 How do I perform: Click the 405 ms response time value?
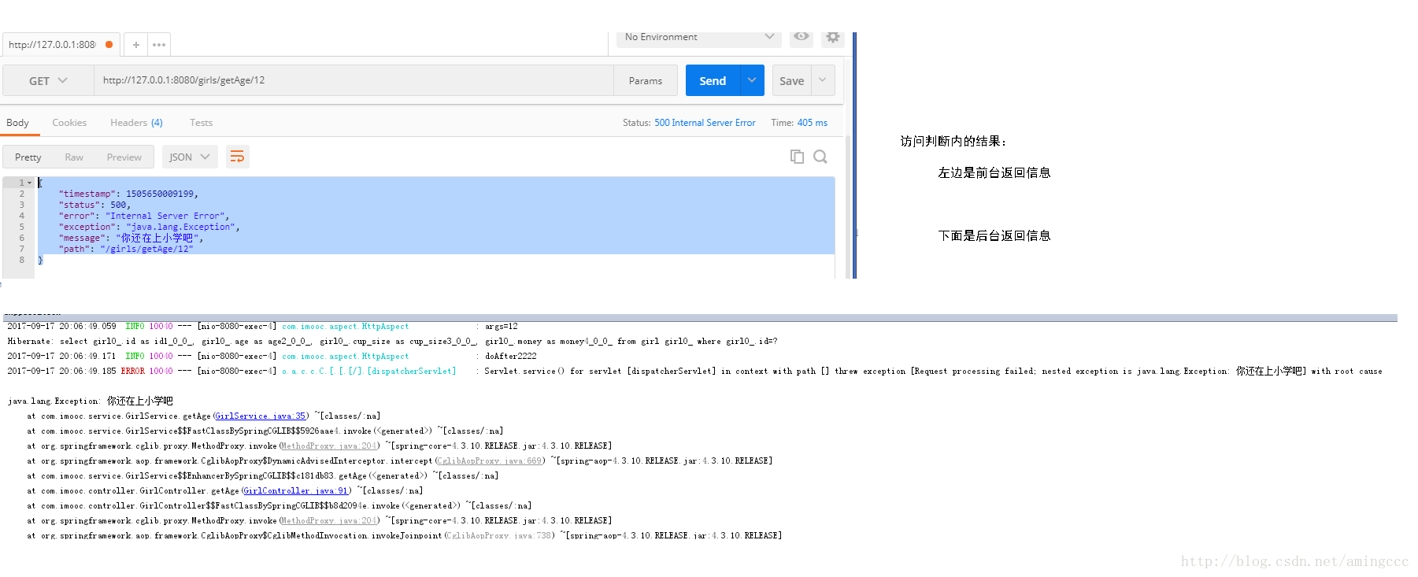(x=813, y=123)
